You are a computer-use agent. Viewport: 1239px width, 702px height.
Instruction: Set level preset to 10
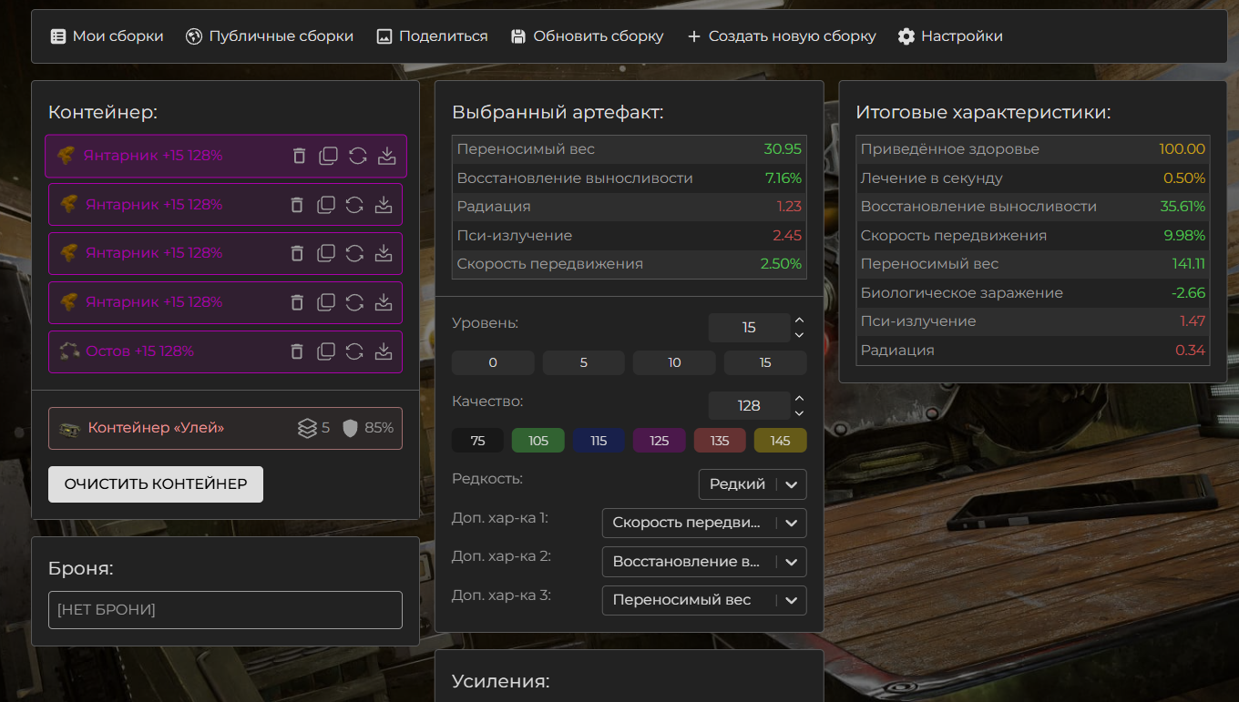[x=674, y=362]
